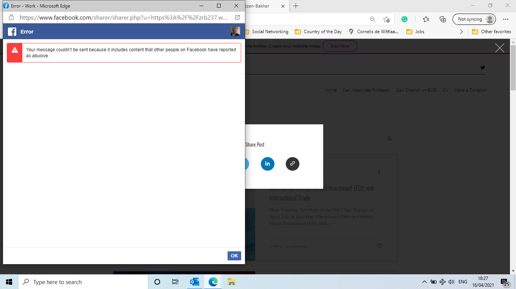Open the notification center icon
Screen dimensions: 516x289
click(505, 282)
